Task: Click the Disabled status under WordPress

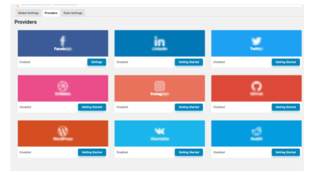Action: (x=25, y=152)
